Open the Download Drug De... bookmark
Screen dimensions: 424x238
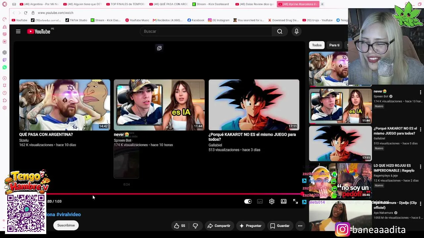pyautogui.click(x=283, y=20)
